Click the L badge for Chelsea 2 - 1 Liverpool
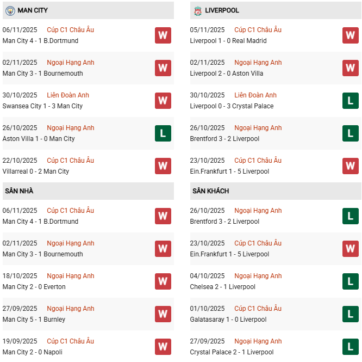 coord(351,281)
